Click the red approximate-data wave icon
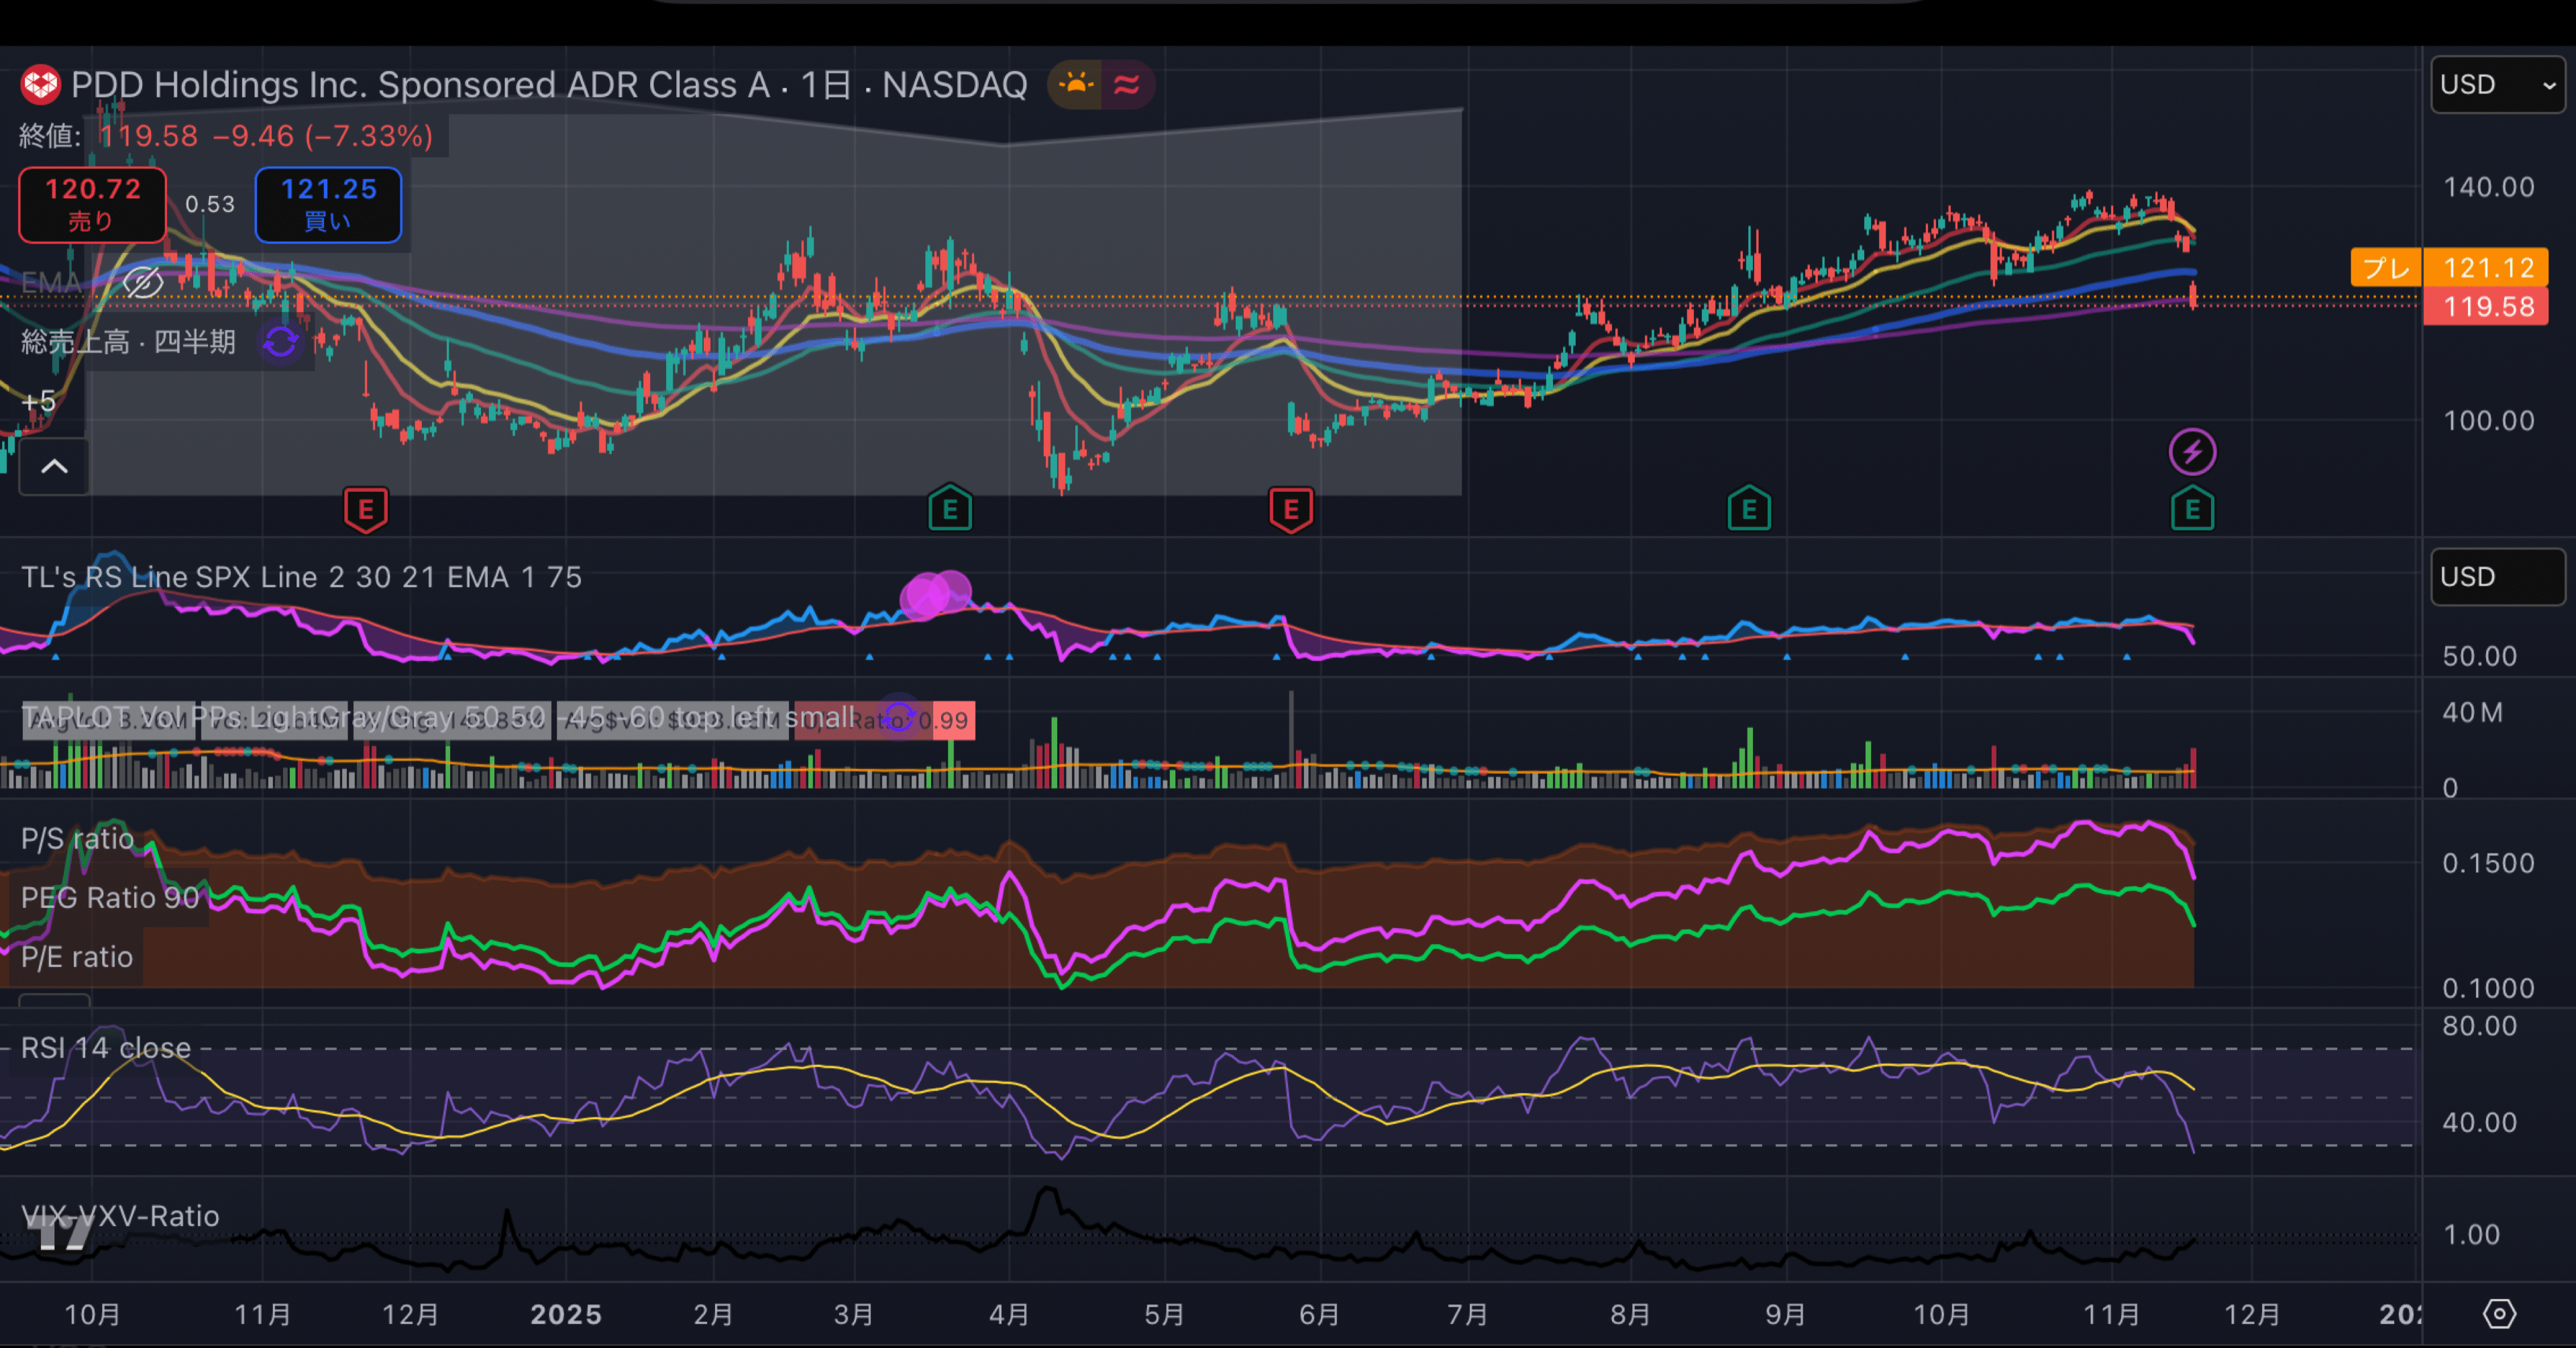This screenshot has width=2576, height=1348. [1127, 85]
